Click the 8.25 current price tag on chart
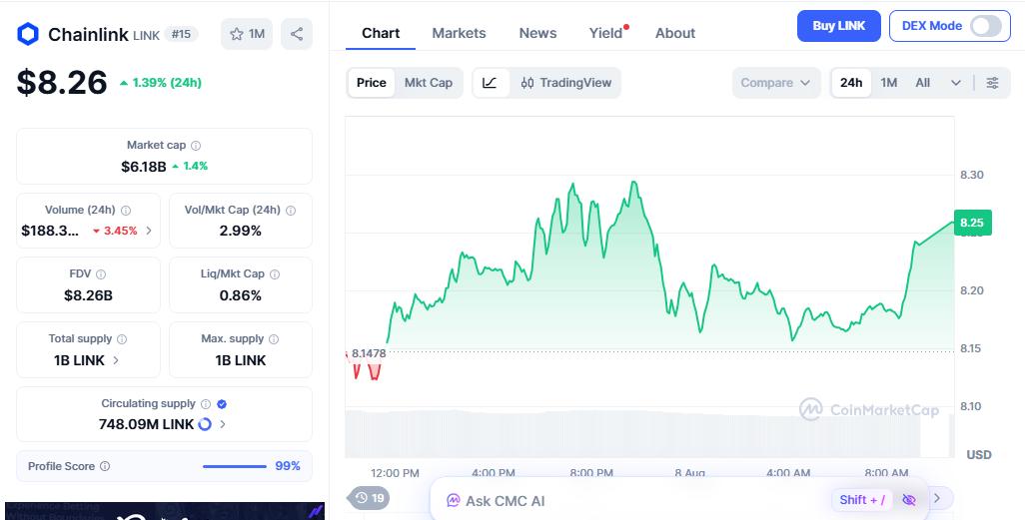The width and height of the screenshot is (1025, 520). (972, 223)
